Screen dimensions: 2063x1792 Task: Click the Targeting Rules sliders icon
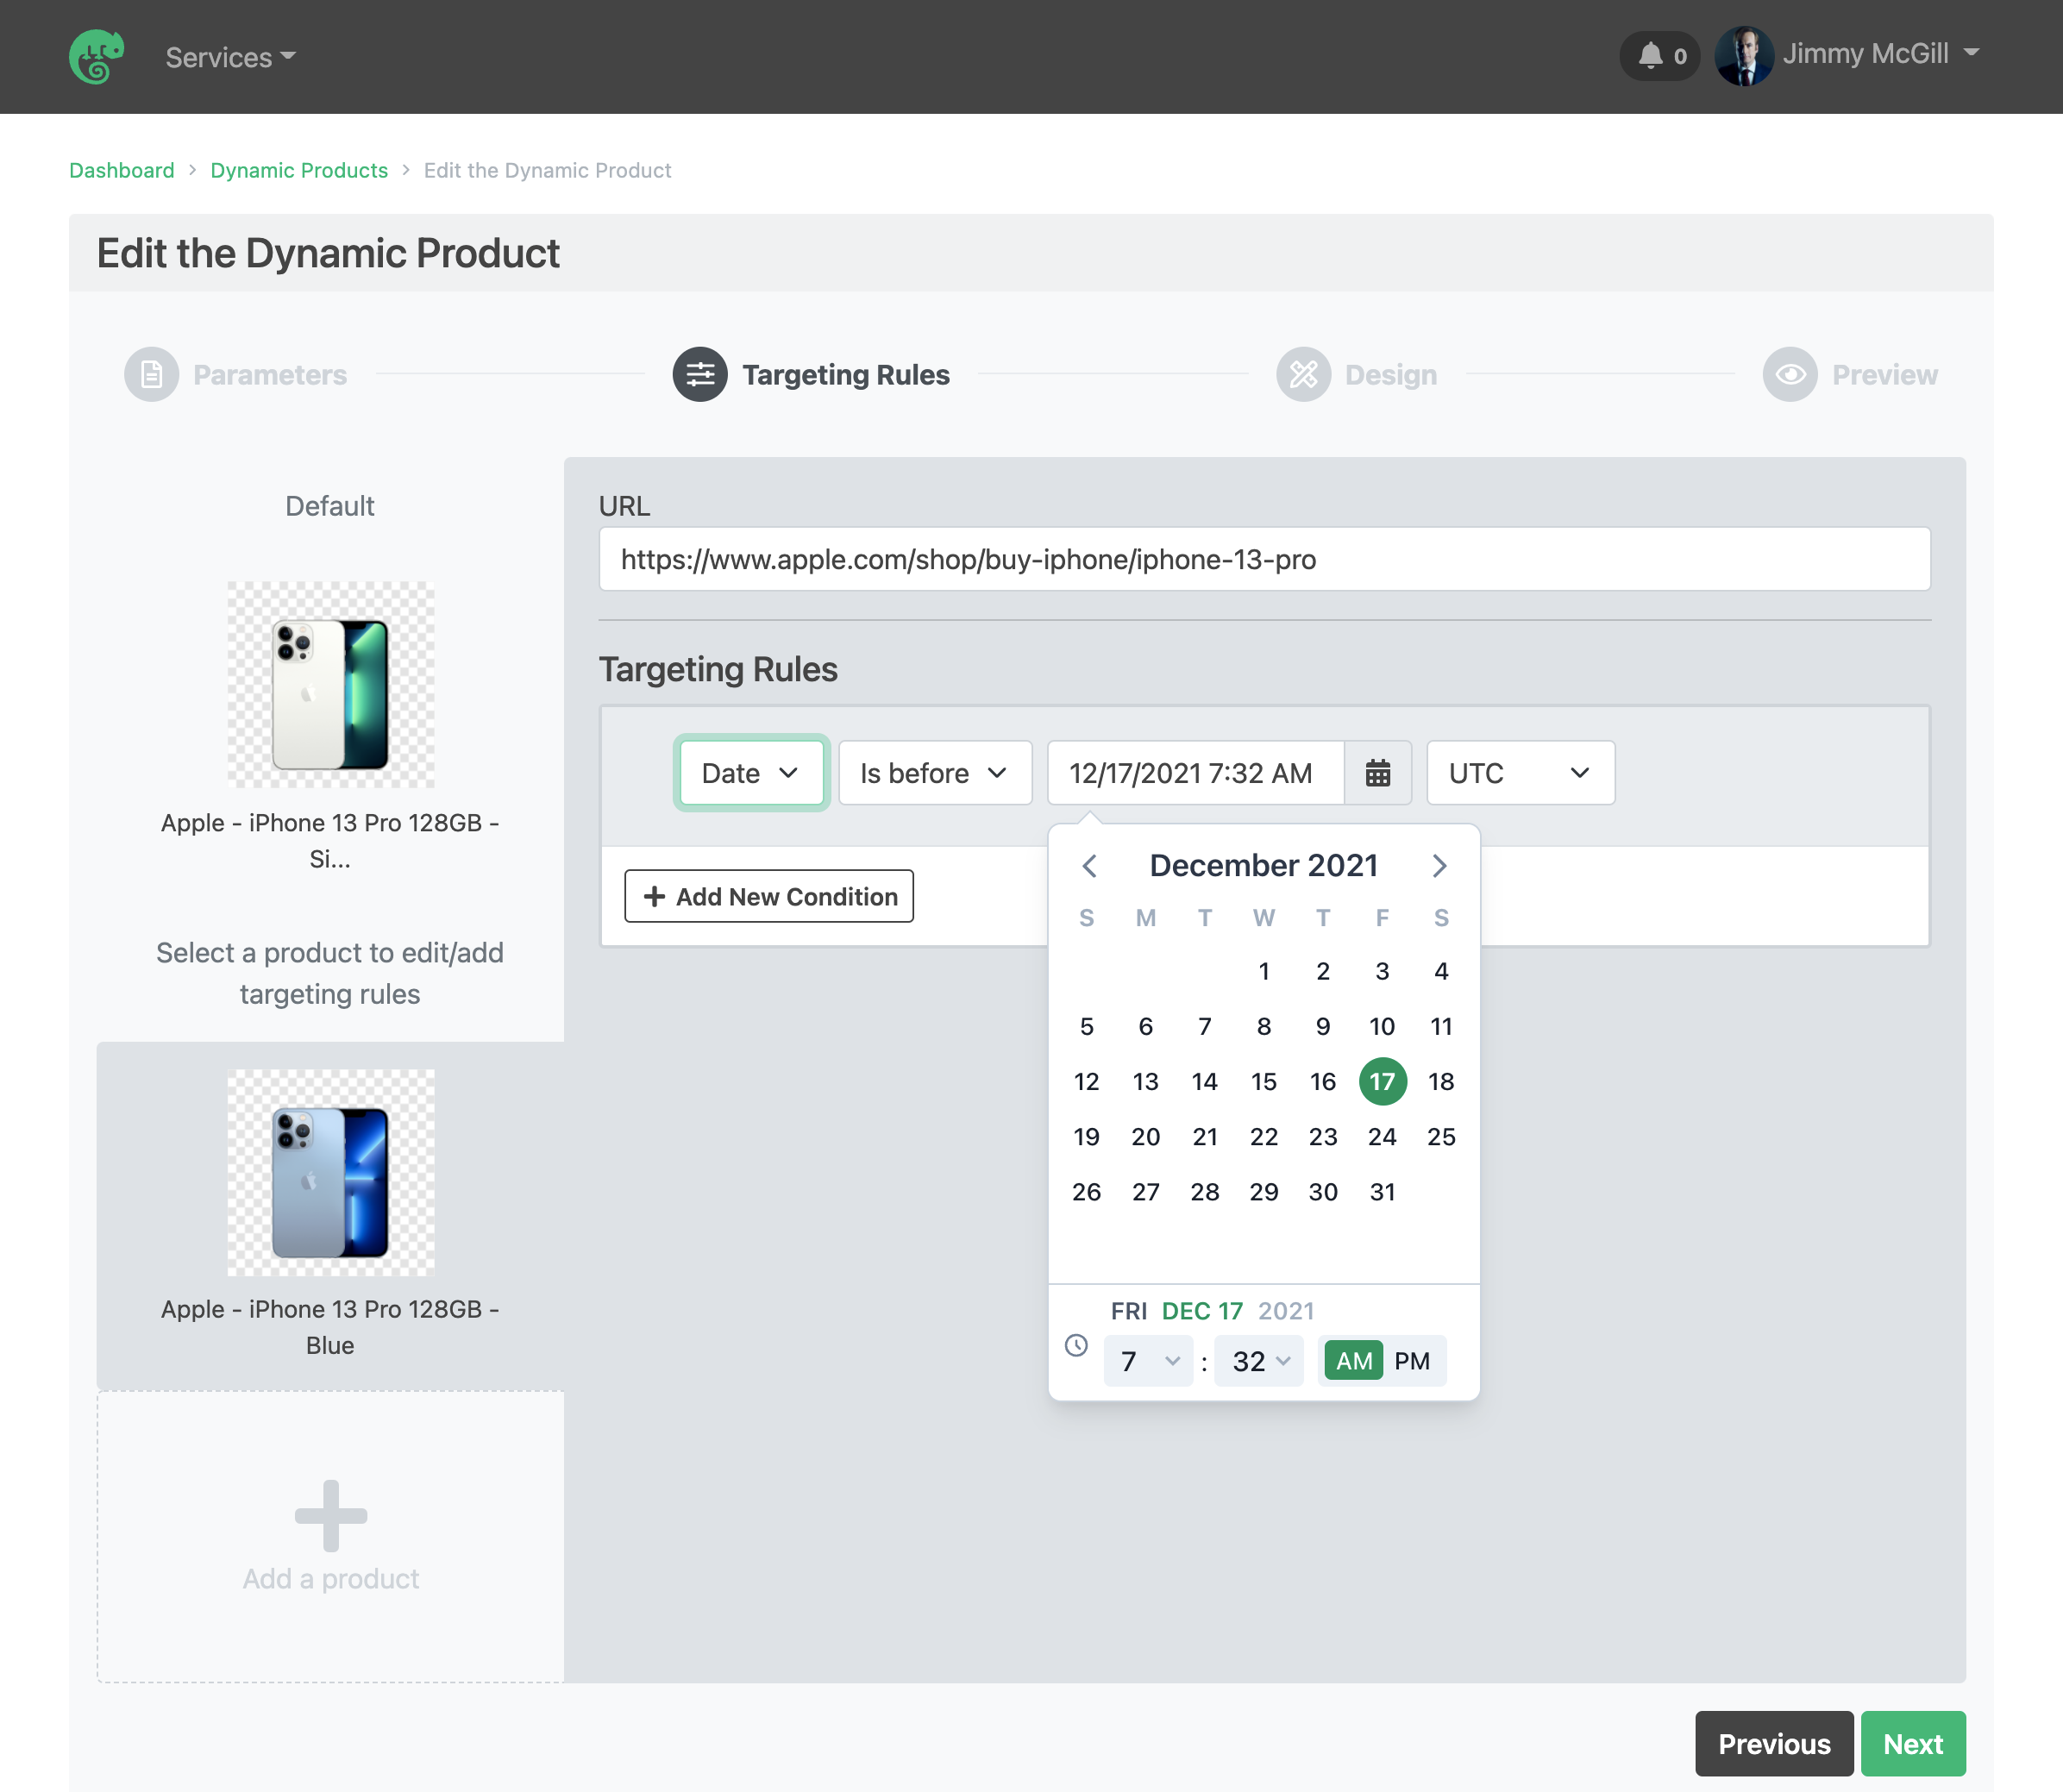(700, 375)
